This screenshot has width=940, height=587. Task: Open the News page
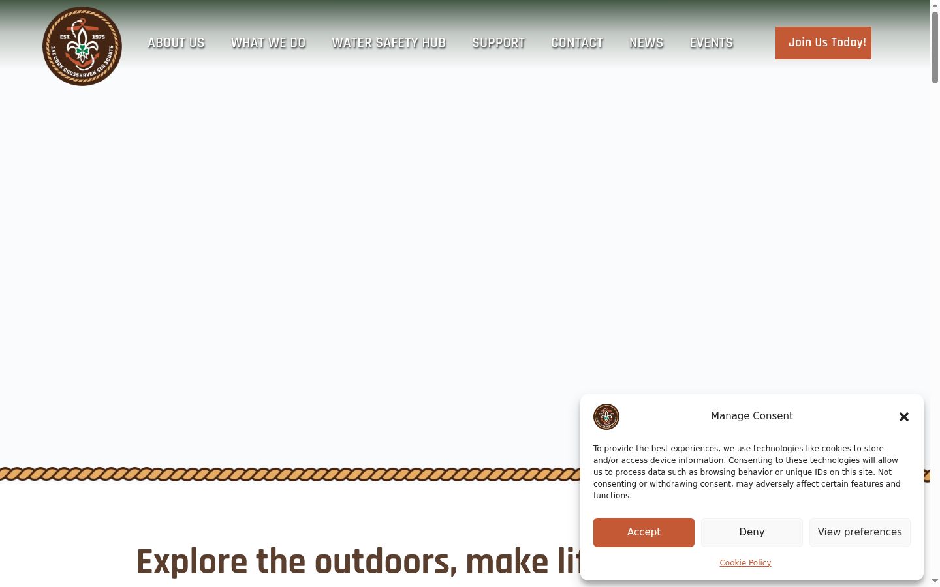(x=646, y=43)
